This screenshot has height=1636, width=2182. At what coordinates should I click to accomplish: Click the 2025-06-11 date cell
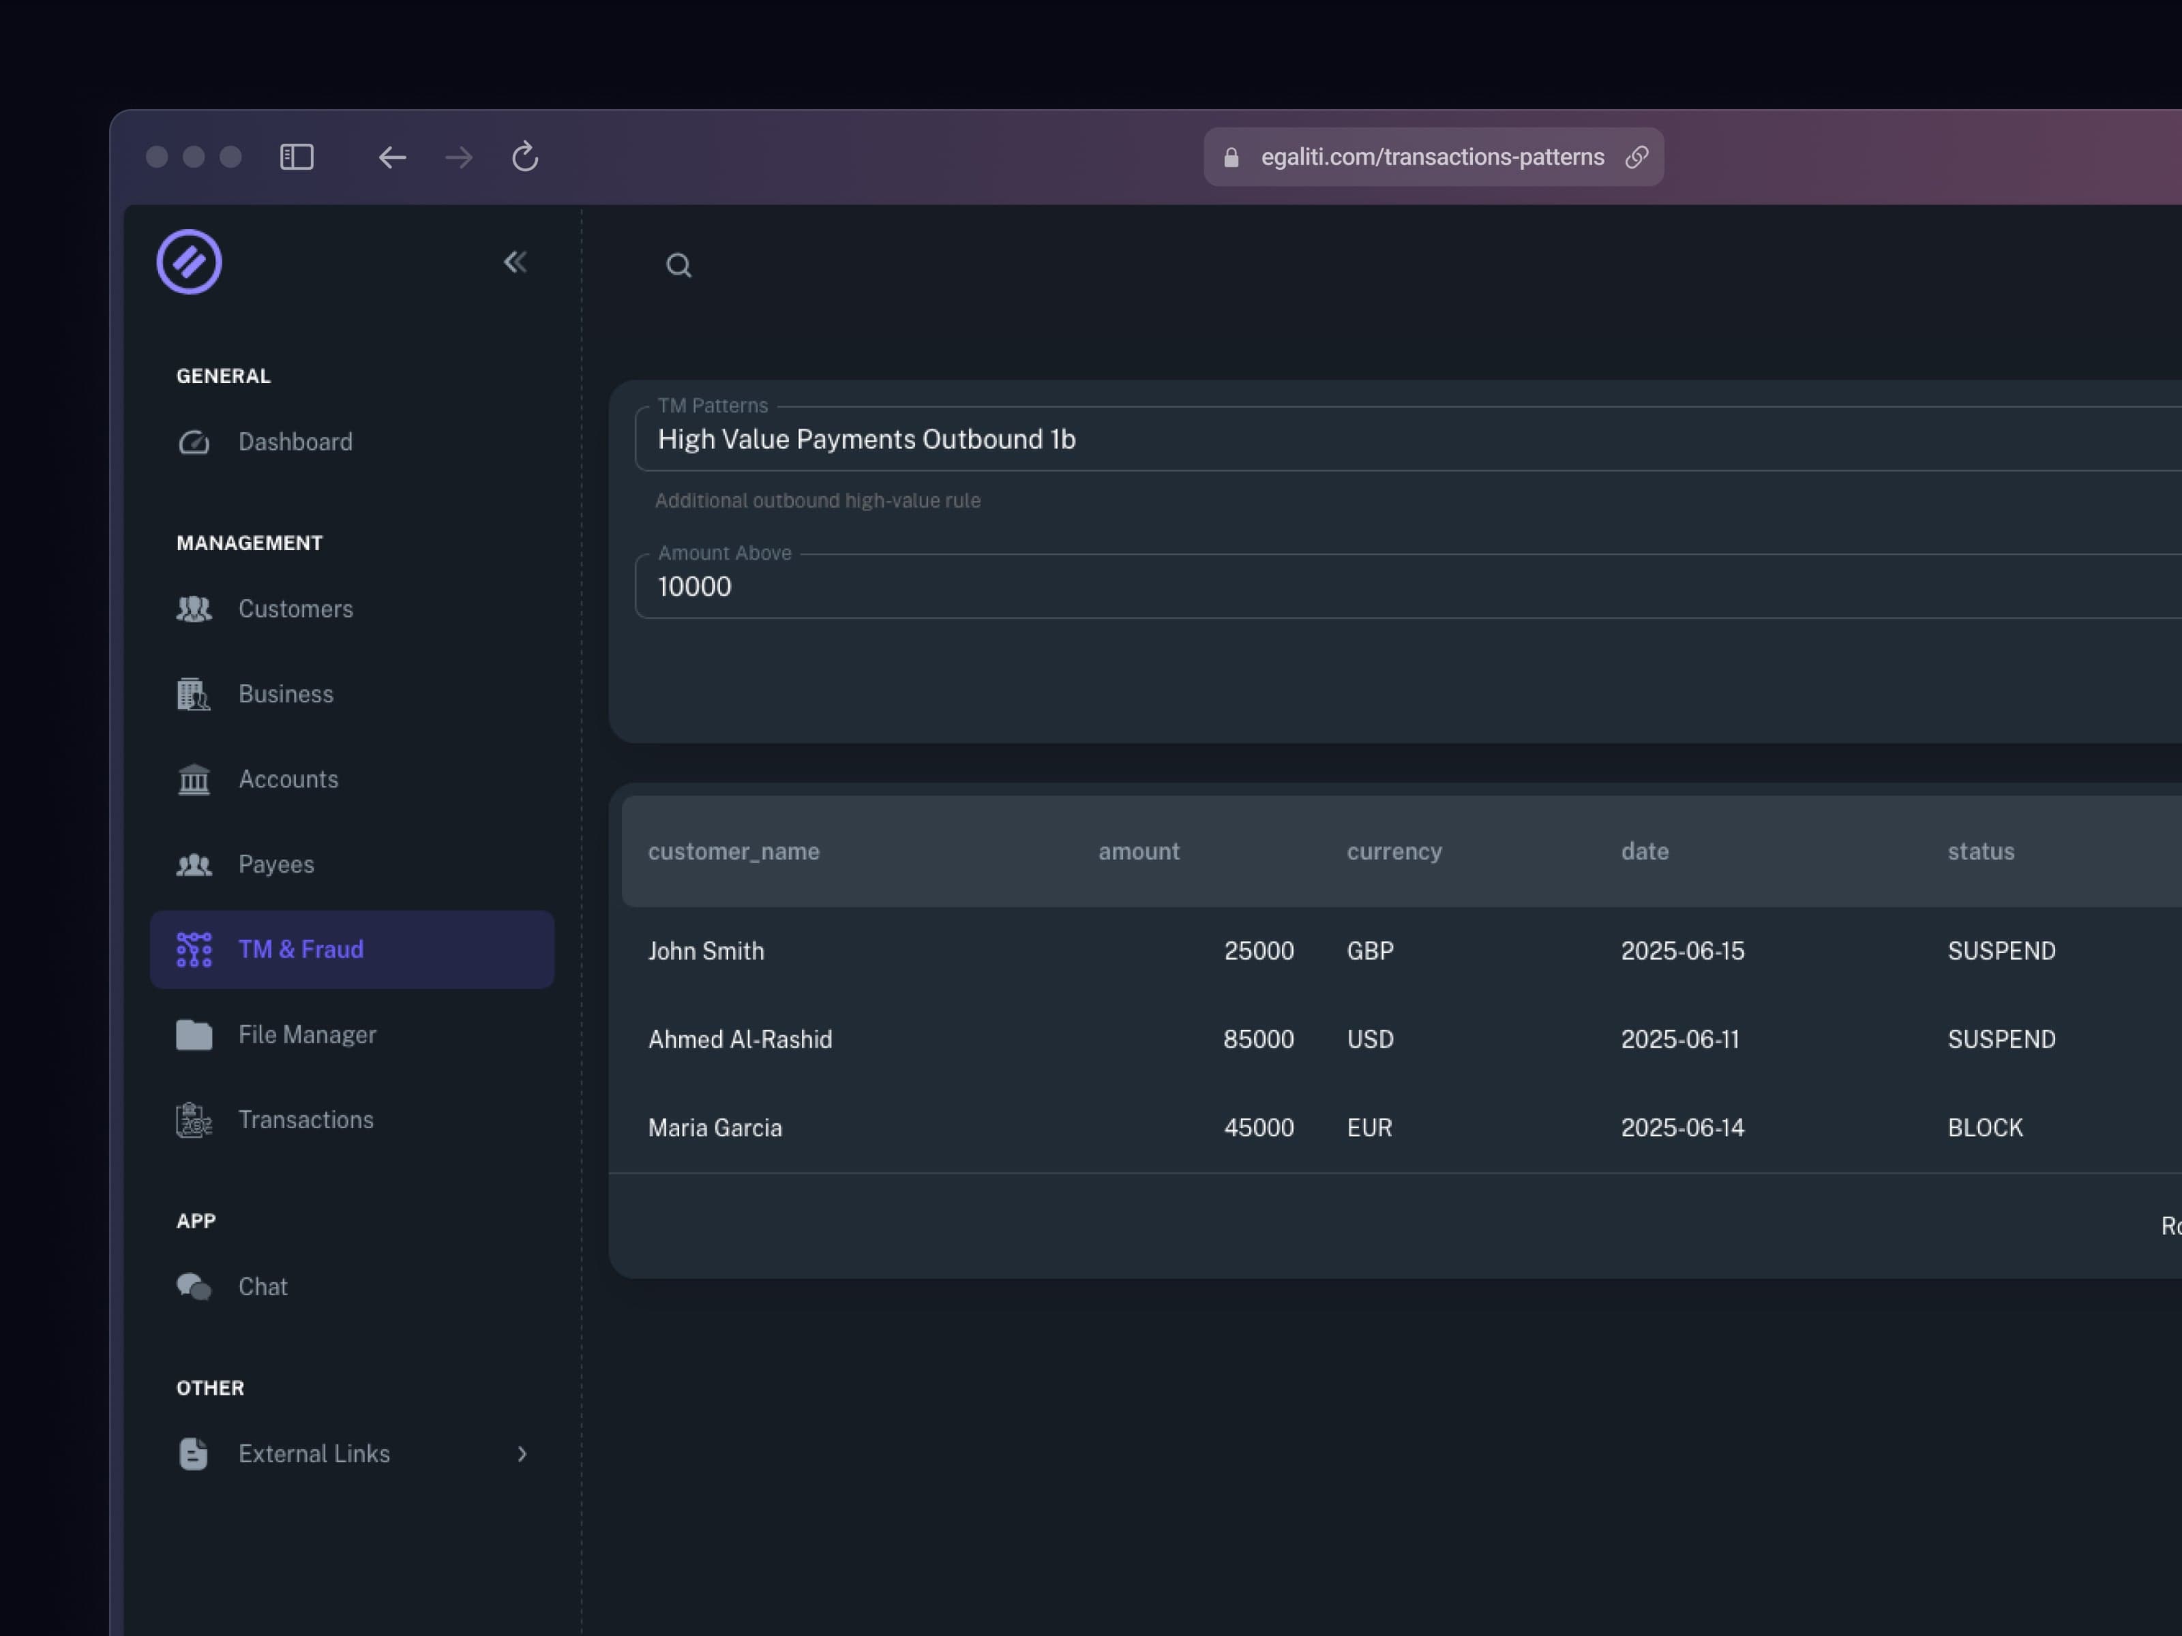[1680, 1040]
